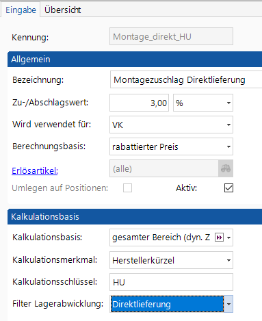Click the binoculars search icon for Erlösartikel
This screenshot has height=321, width=262.
point(226,168)
